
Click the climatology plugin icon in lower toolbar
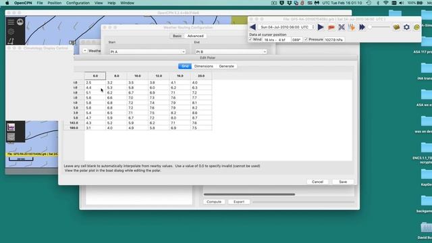(x=11, y=128)
